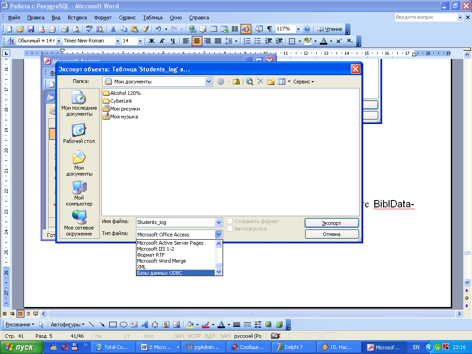
Task: Click the New document icon in Word toolbar
Action: [x=9, y=29]
